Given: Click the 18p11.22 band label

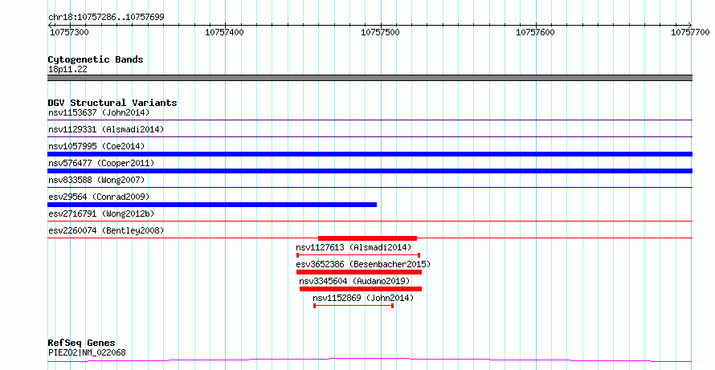Looking at the screenshot, I should [67, 70].
